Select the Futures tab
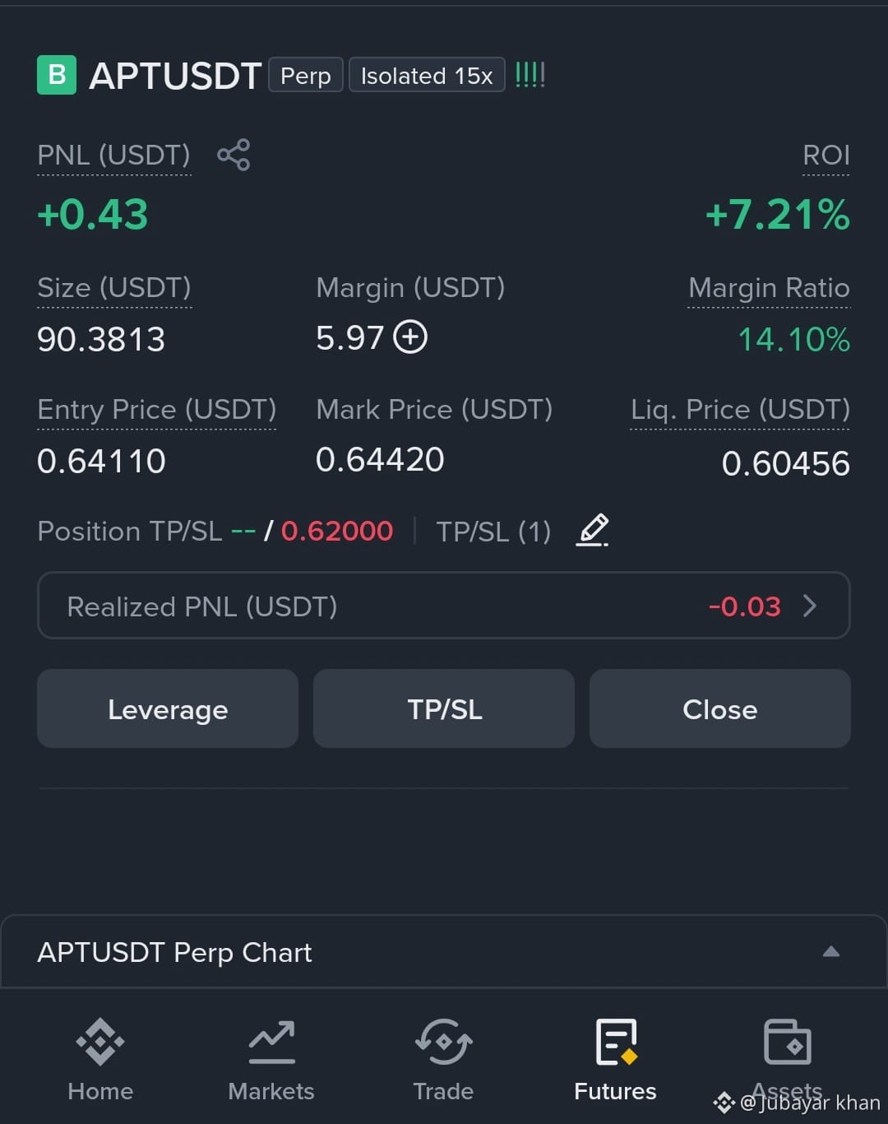This screenshot has width=888, height=1124. pos(615,1060)
